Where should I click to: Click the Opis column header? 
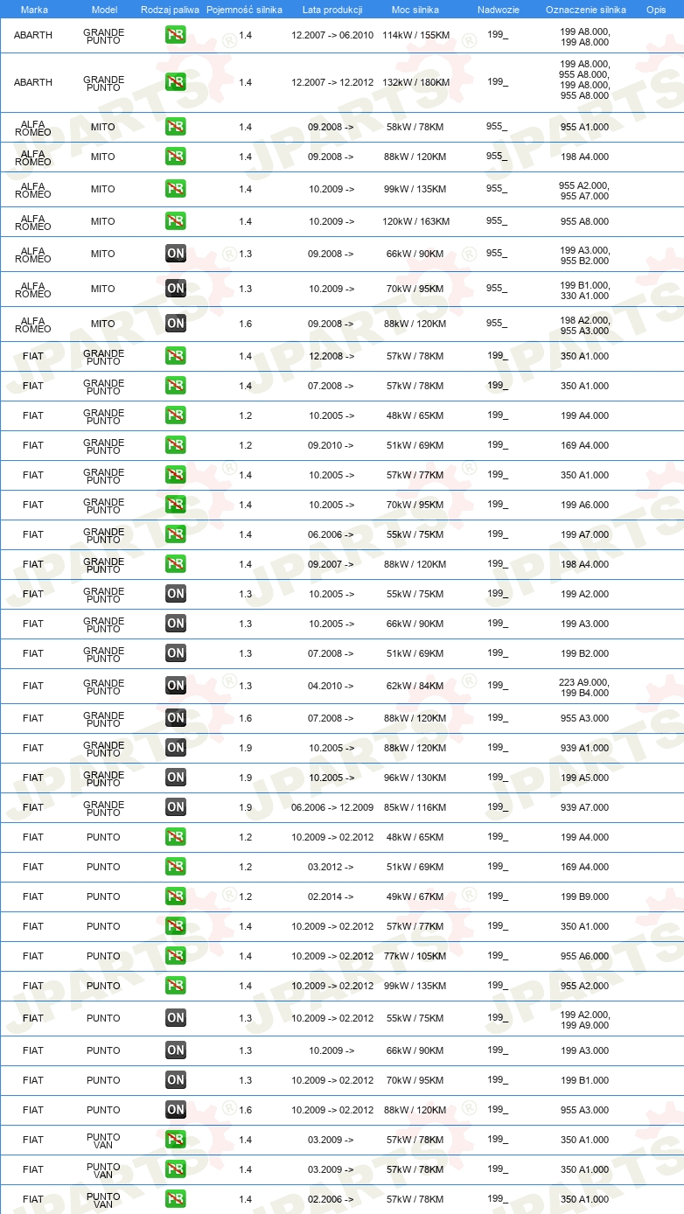[x=655, y=10]
